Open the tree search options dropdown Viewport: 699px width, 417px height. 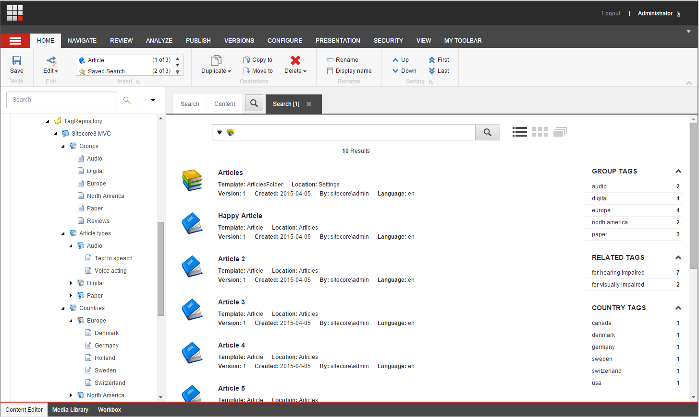[x=153, y=100]
